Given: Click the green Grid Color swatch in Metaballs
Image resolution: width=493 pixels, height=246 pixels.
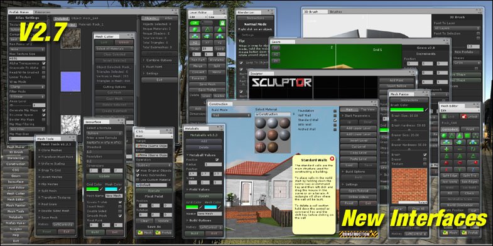Looking at the screenshot, I should [x=192, y=207].
